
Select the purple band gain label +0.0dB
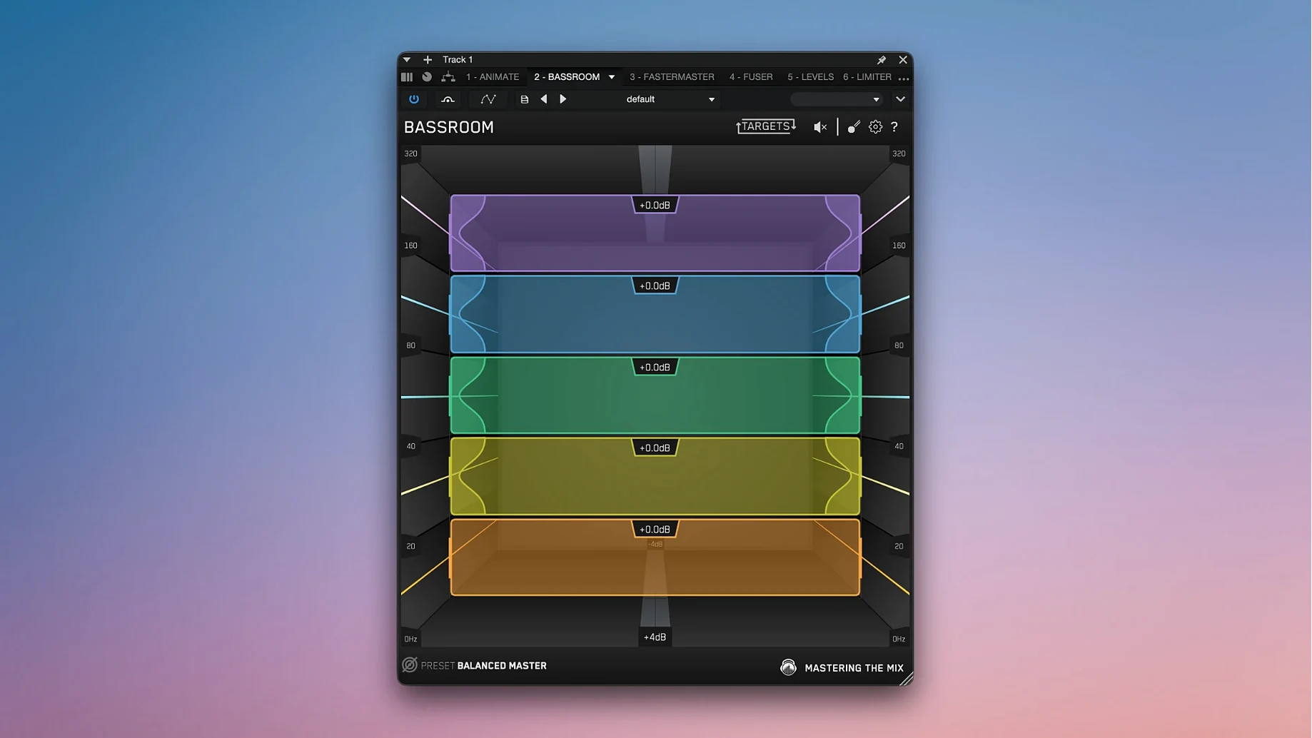(x=655, y=206)
